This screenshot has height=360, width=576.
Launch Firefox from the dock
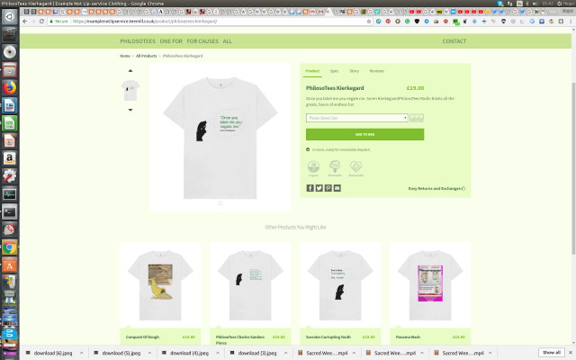[10, 88]
